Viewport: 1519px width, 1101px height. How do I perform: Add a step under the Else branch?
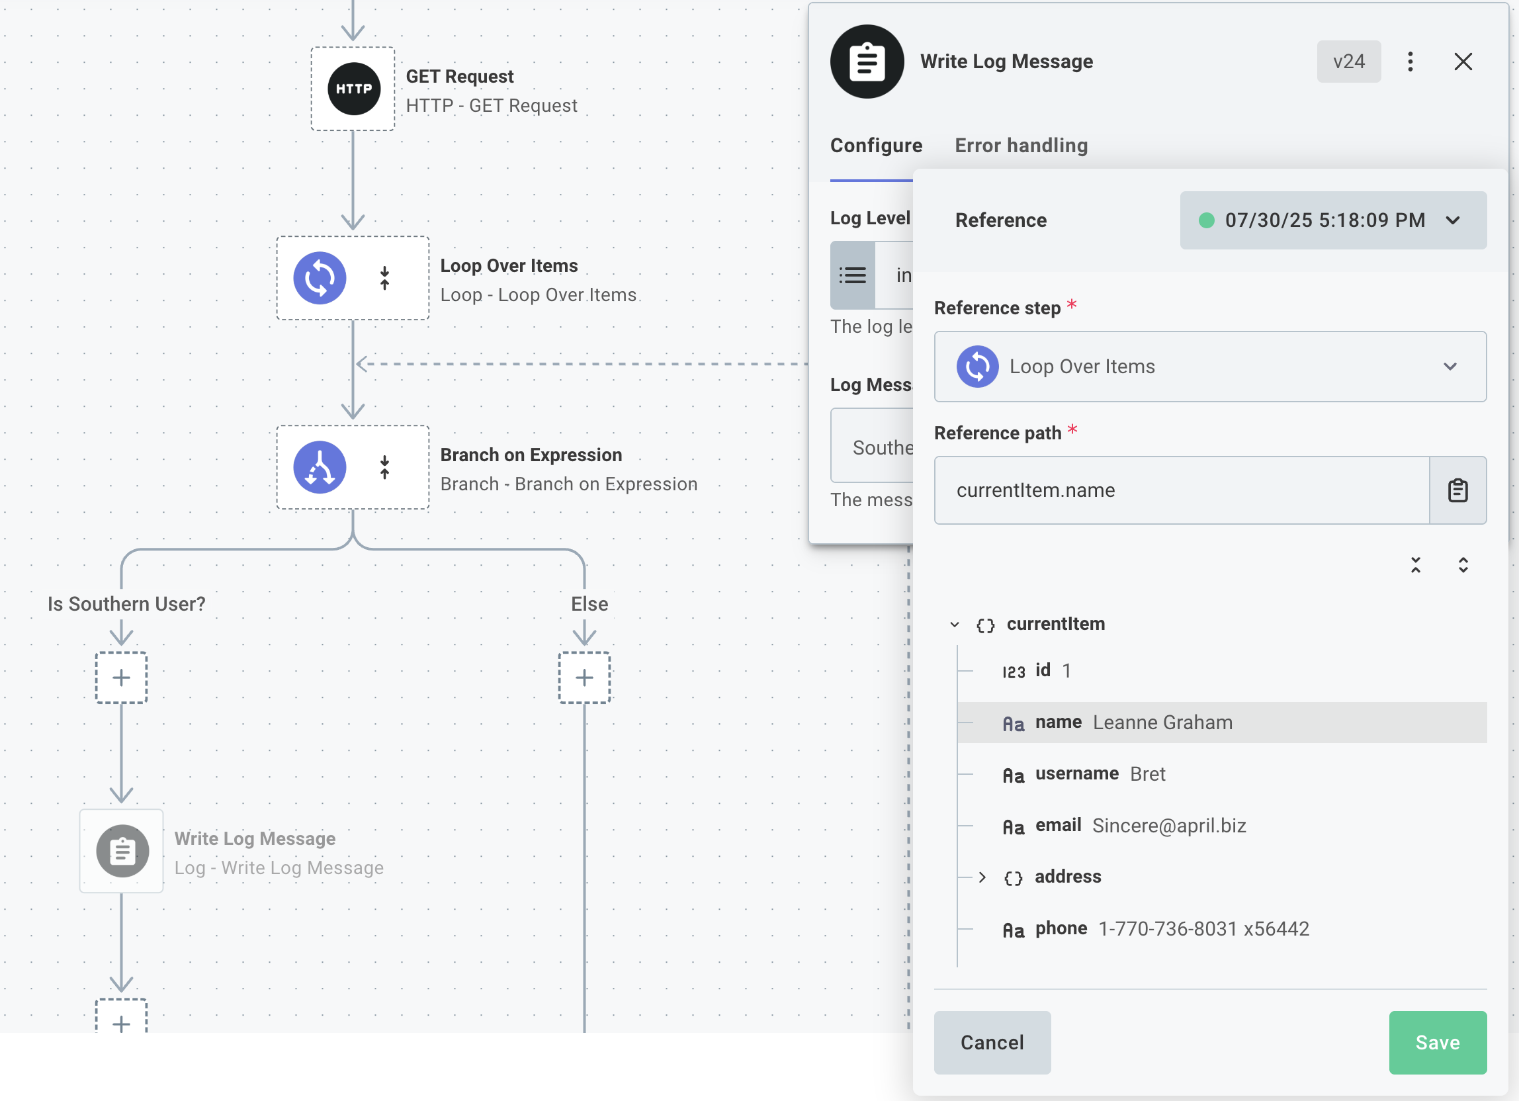click(x=584, y=677)
